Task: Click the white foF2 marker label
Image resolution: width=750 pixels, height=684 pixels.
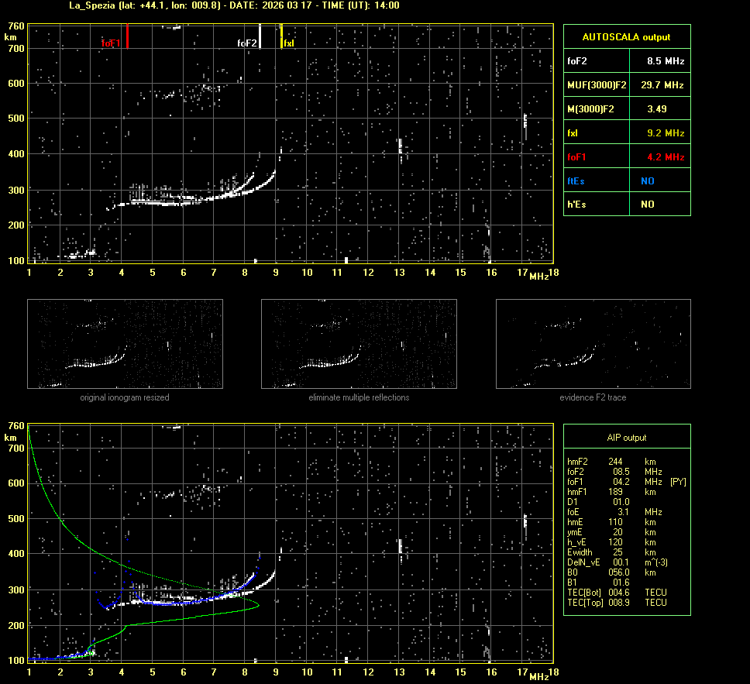Action: [x=246, y=43]
